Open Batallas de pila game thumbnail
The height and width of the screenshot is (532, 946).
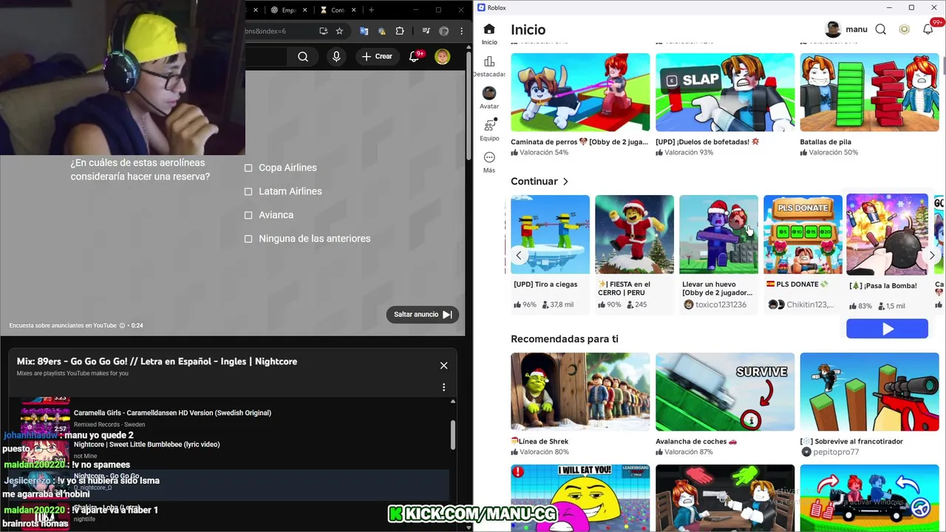click(x=869, y=92)
